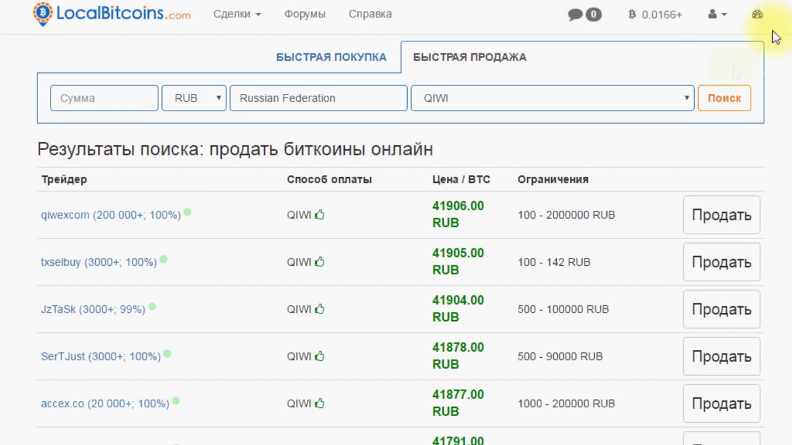Screen dimensions: 792x445
Task: Click thumbs-up icon in JzTaSk row
Action: pyautogui.click(x=319, y=309)
